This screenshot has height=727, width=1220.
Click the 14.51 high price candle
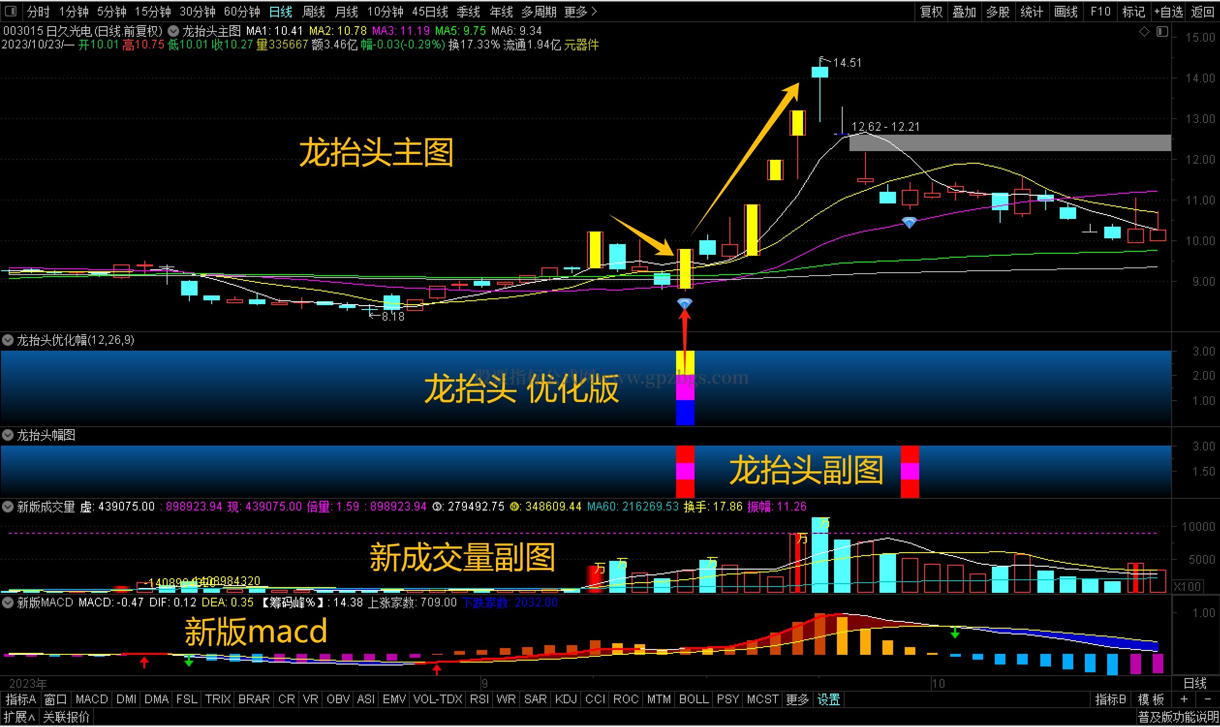(819, 72)
